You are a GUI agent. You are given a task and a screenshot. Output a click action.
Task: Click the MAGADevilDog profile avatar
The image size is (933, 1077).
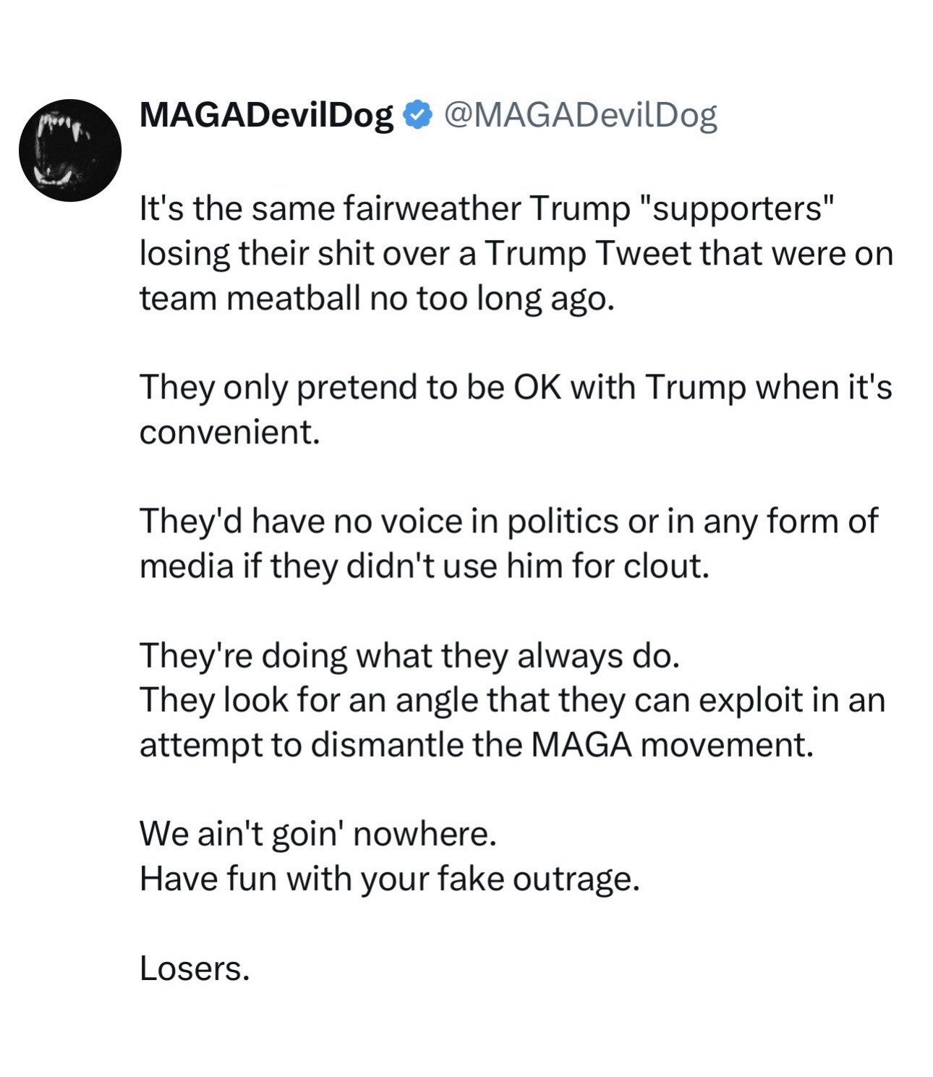[69, 150]
